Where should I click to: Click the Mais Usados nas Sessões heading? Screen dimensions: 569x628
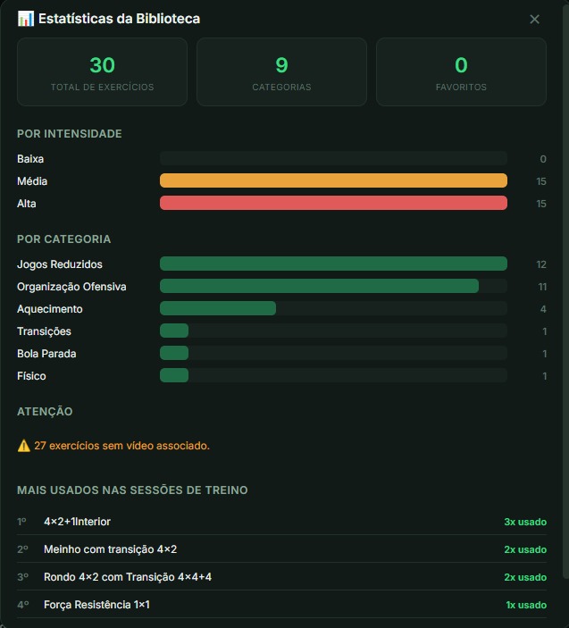point(132,490)
